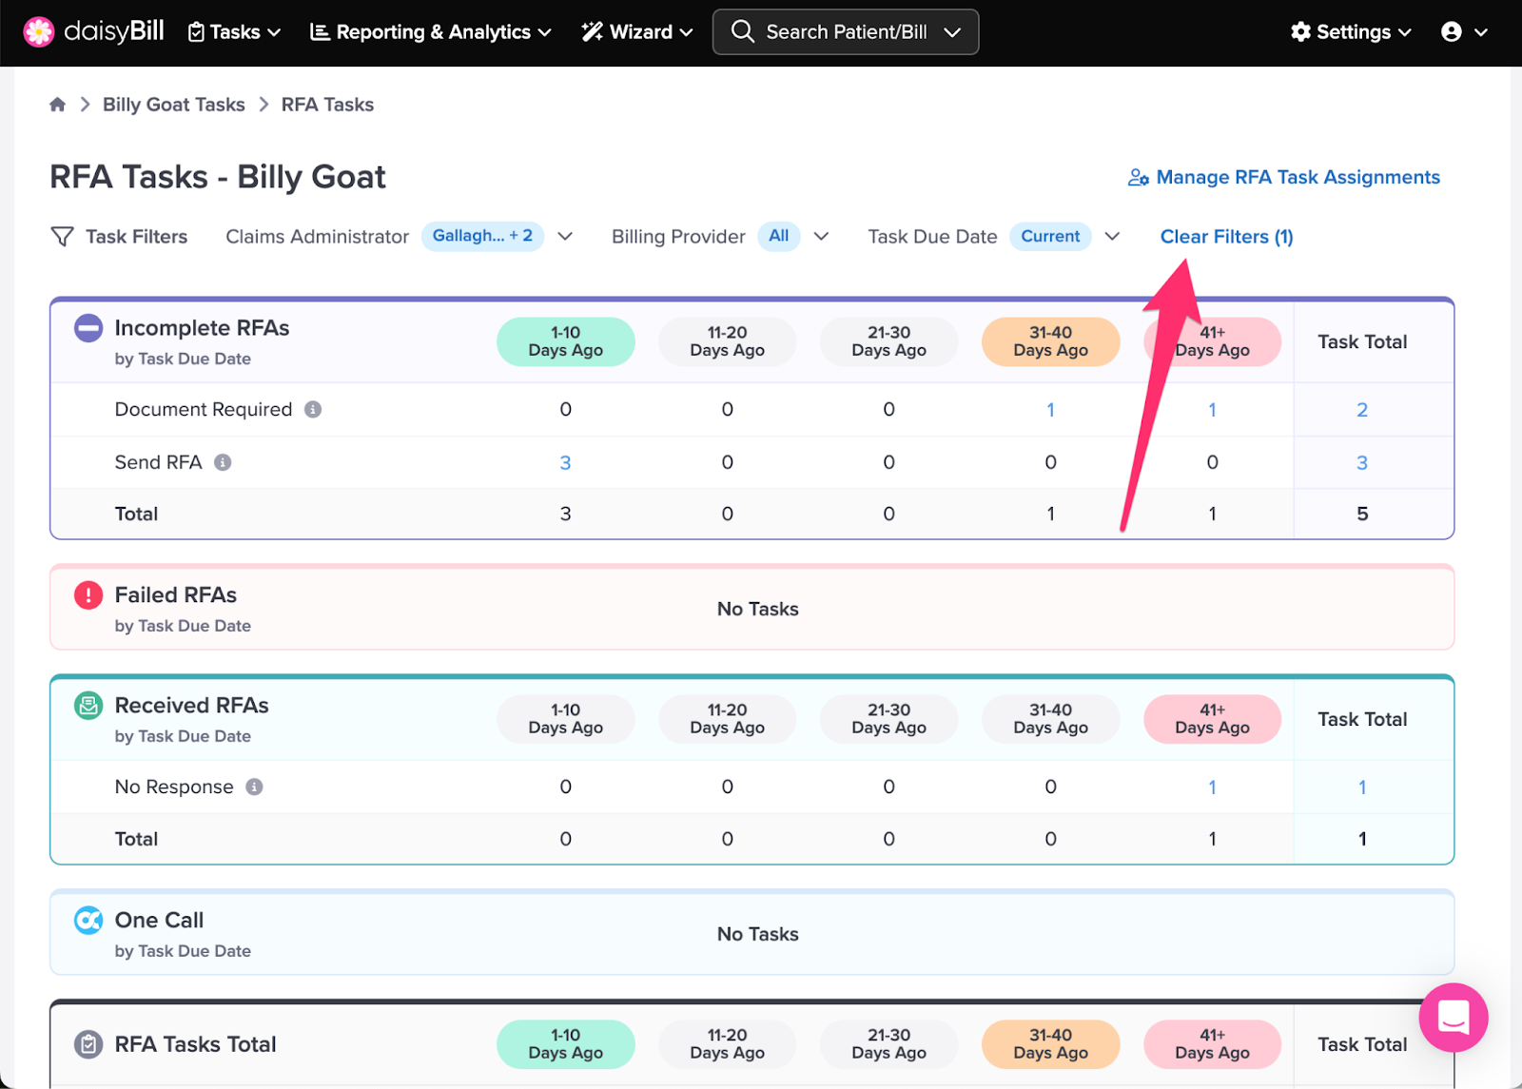Click Clear Filters (1) link
This screenshot has width=1522, height=1089.
(1226, 237)
